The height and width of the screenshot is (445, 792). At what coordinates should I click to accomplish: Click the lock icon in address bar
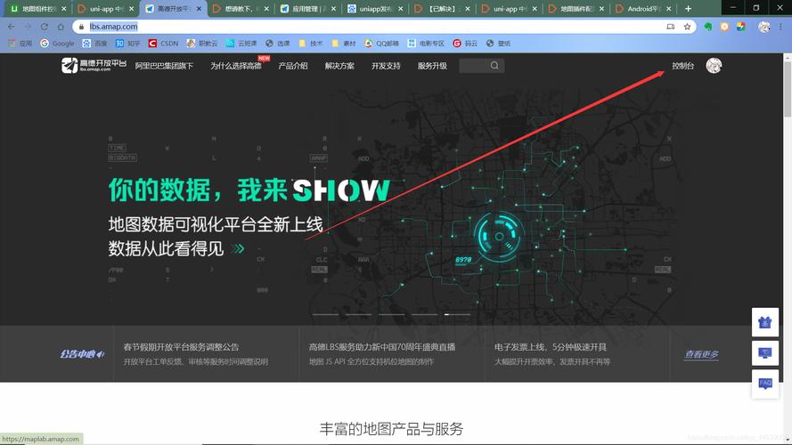[x=81, y=27]
